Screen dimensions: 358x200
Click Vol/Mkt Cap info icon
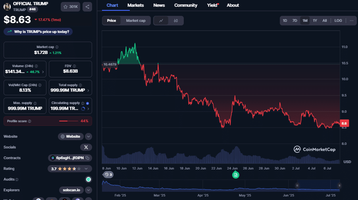pos(40,85)
